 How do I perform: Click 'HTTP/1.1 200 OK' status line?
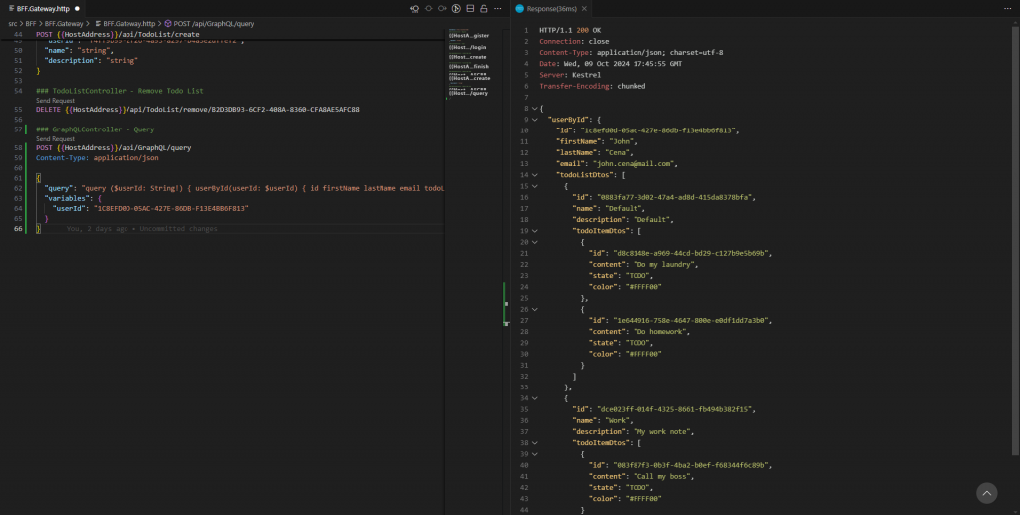pyautogui.click(x=570, y=31)
